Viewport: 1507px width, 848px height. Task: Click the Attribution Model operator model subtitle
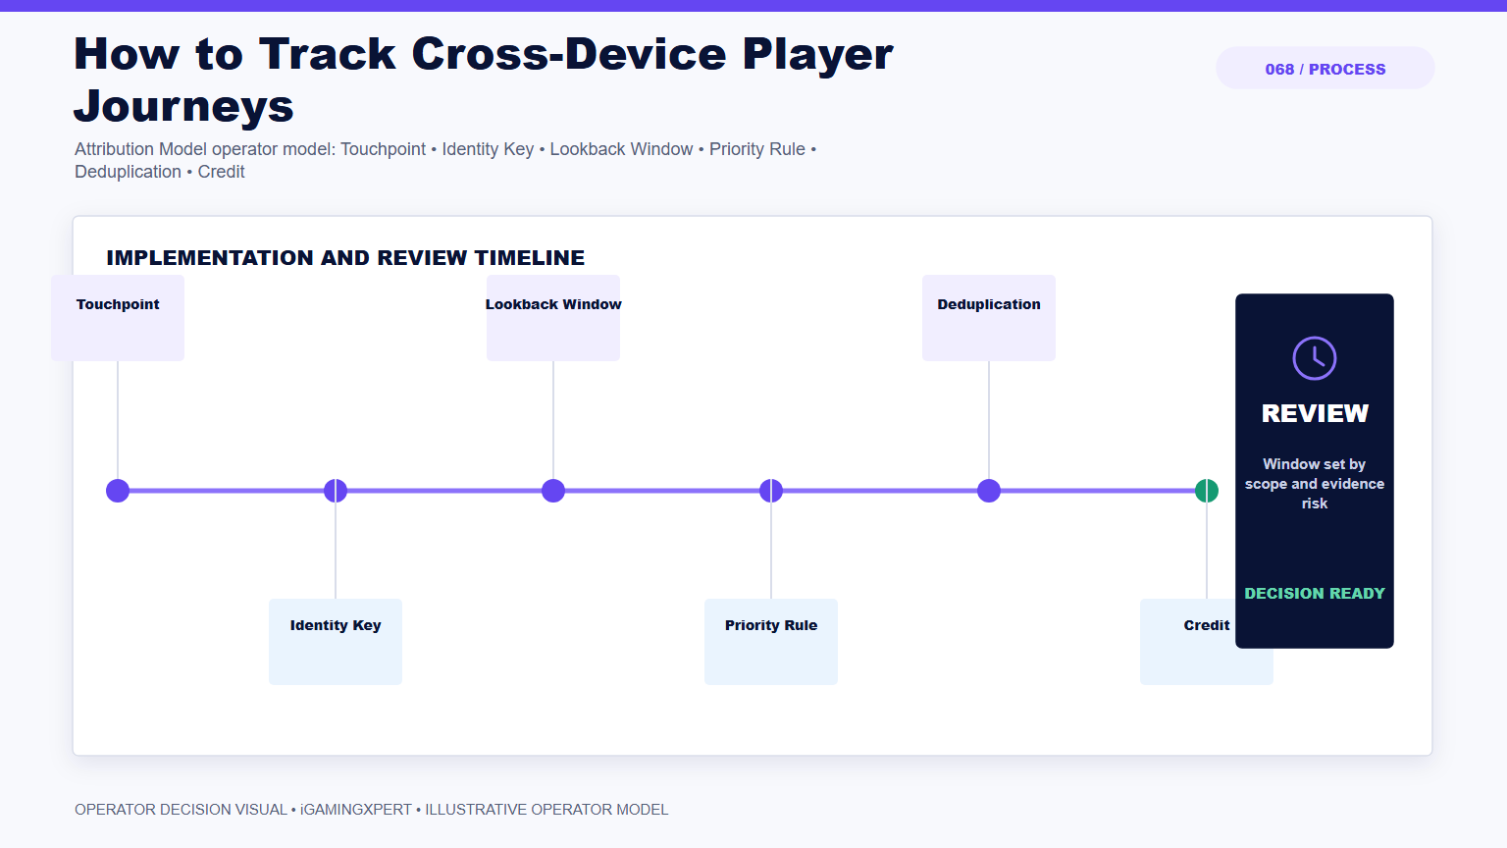click(445, 160)
